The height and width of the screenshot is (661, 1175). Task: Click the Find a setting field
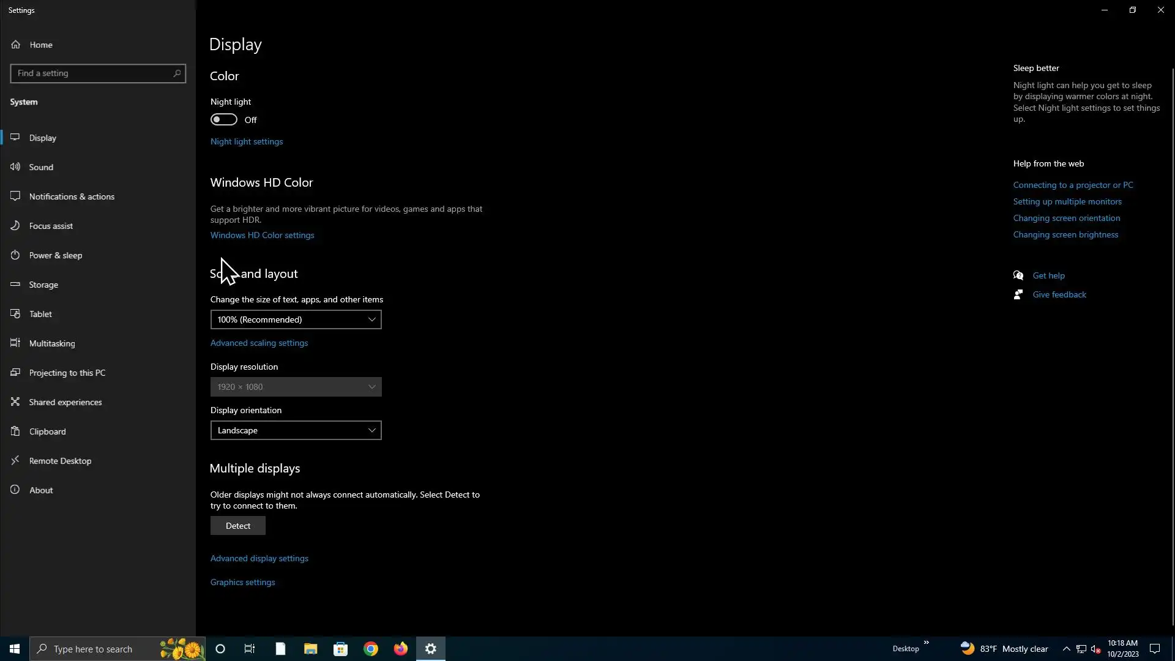92,73
